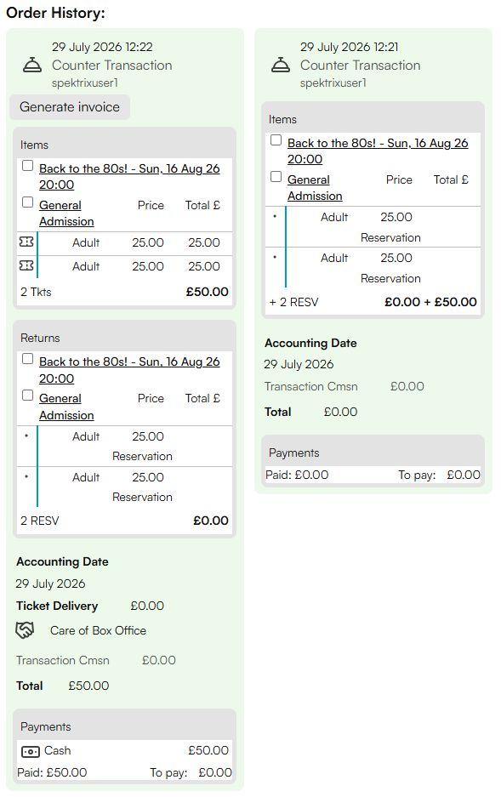Click the Generate invoice button
Image resolution: width=501 pixels, height=797 pixels.
70,107
